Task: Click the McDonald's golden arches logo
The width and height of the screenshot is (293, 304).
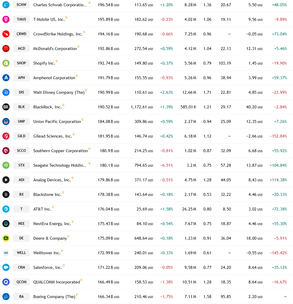Action: point(6,49)
